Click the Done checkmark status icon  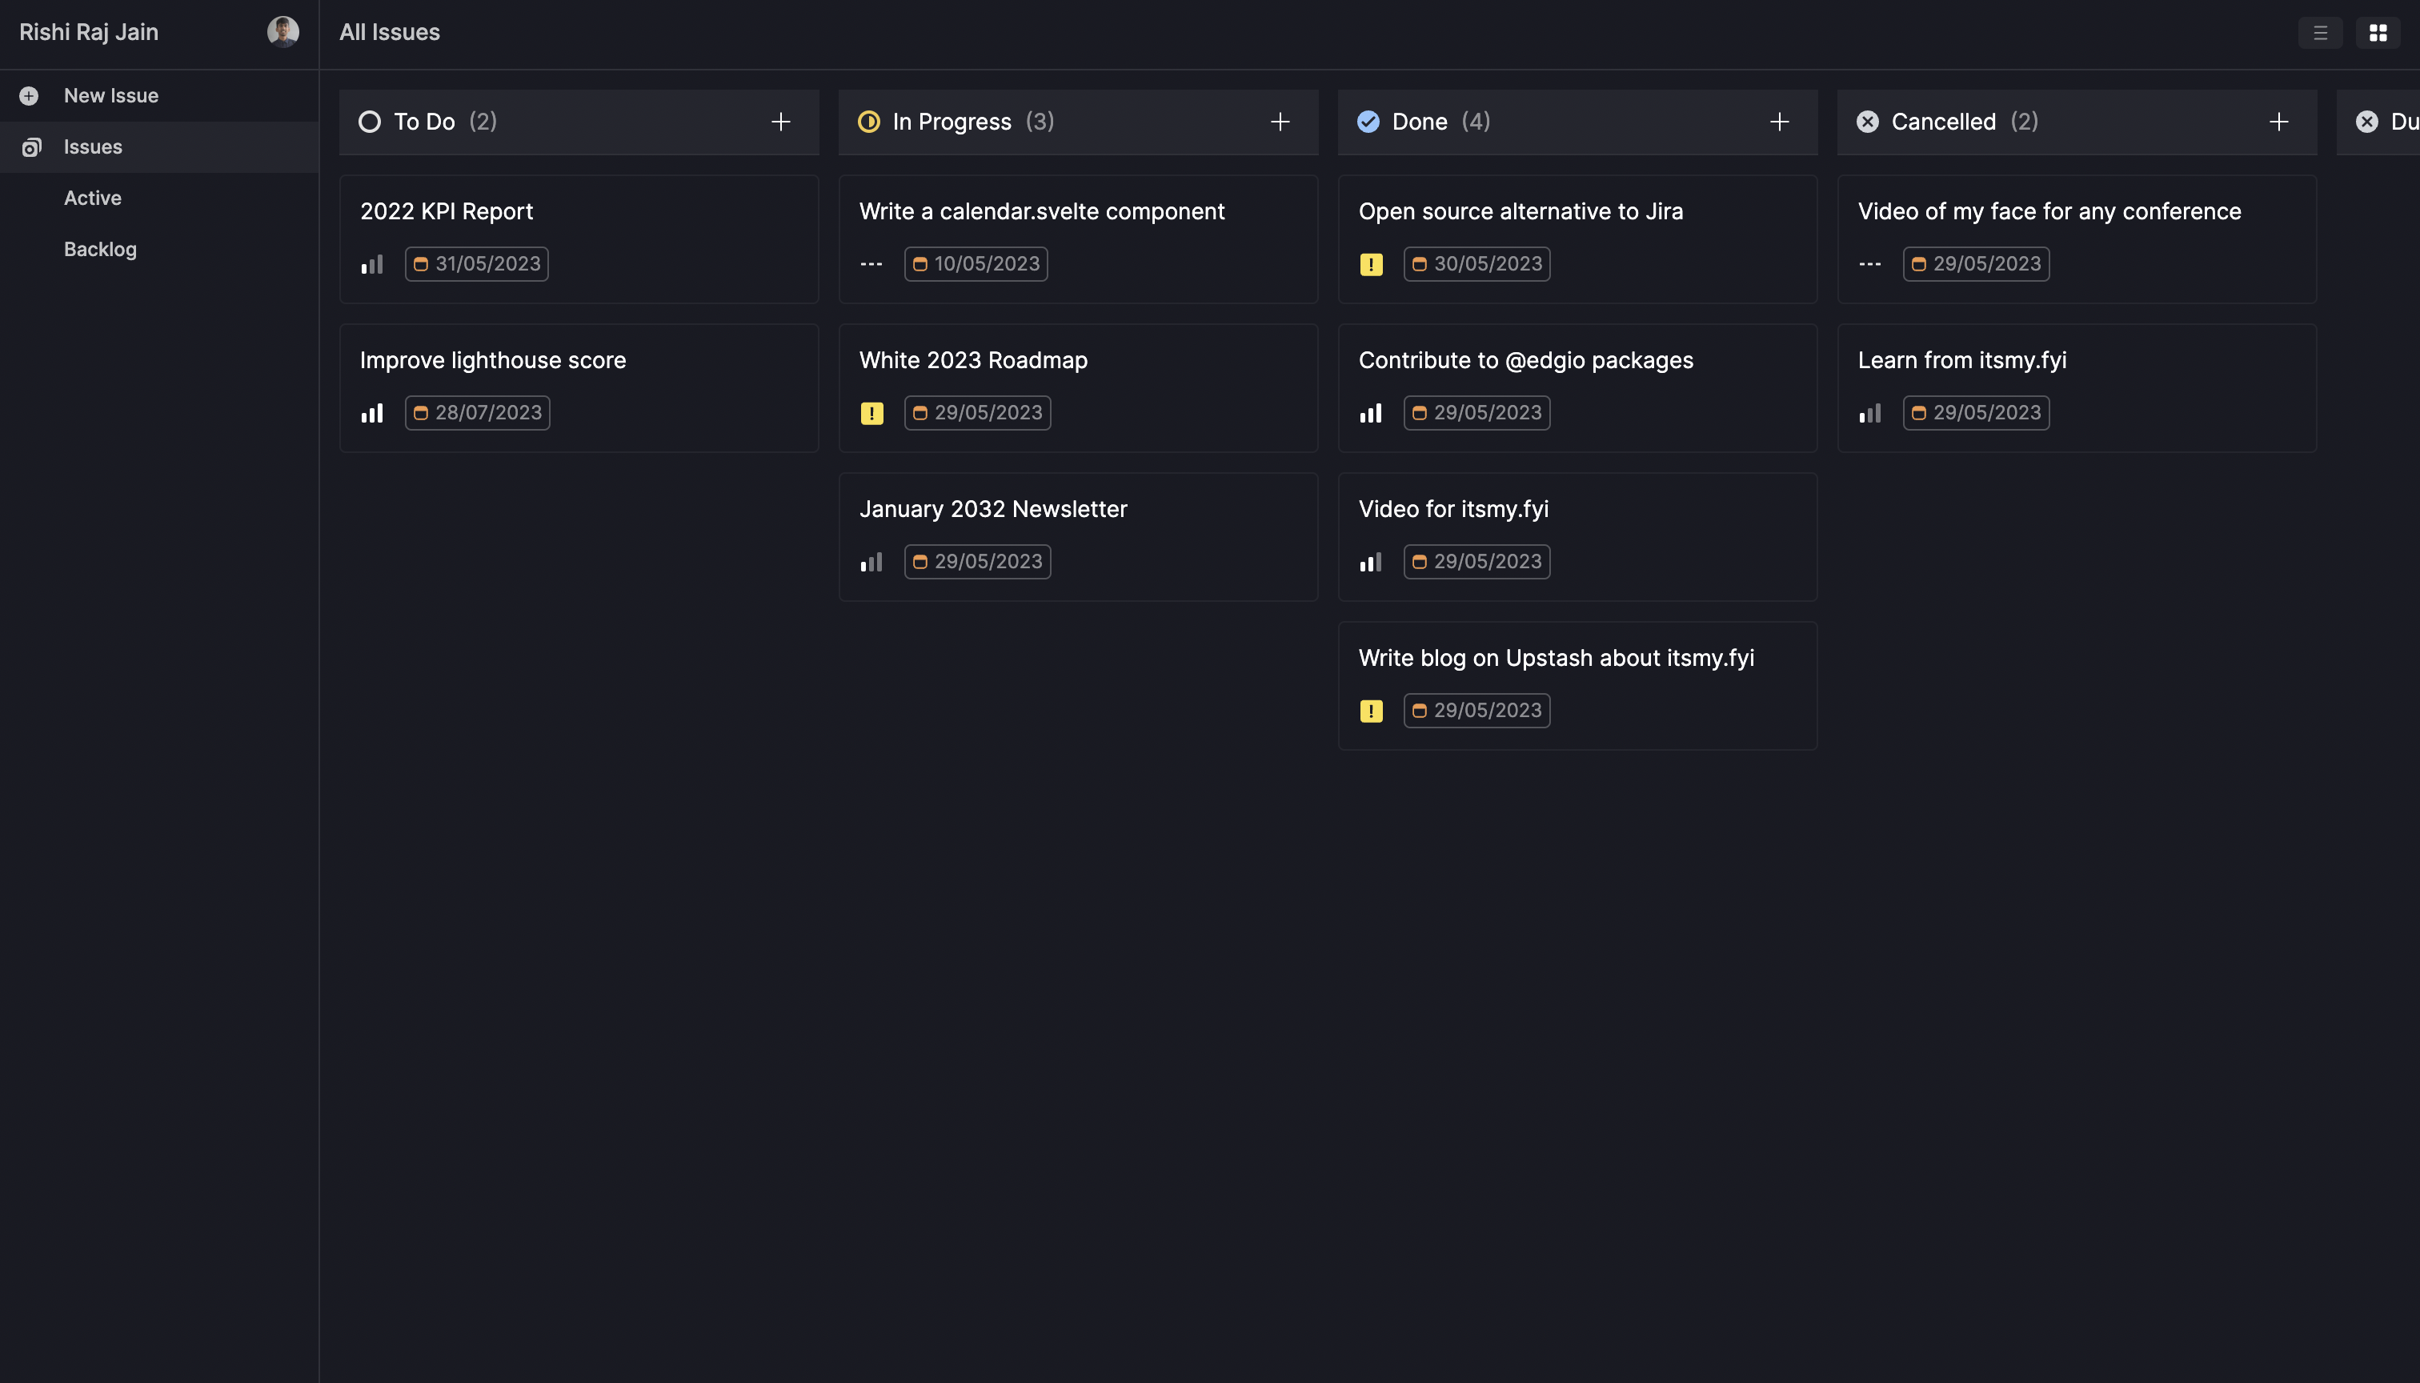click(x=1368, y=122)
